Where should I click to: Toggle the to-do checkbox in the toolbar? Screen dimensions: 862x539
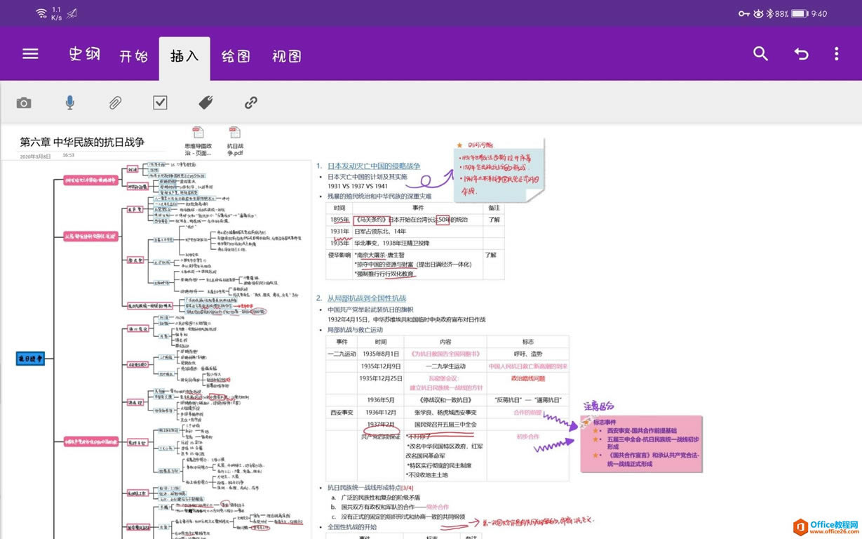tap(160, 102)
